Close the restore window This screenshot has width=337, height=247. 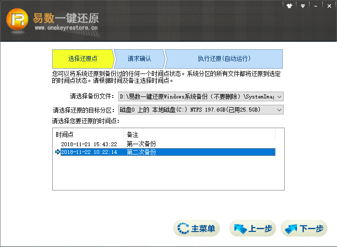click(x=329, y=6)
